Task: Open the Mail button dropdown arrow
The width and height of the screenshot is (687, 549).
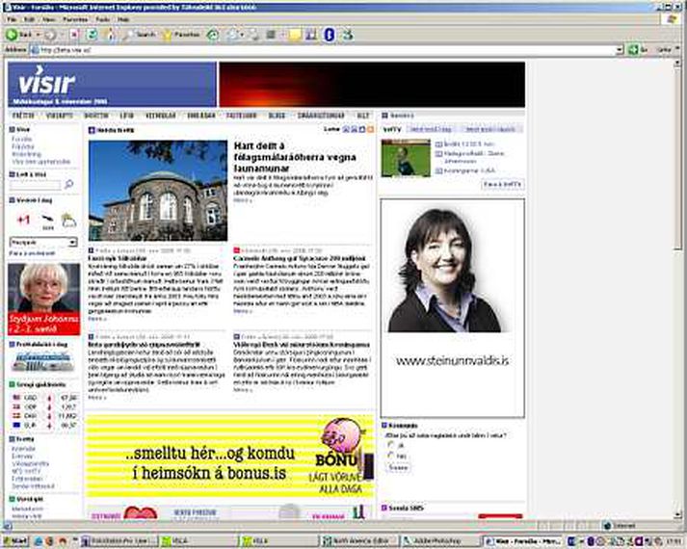Action: [241, 35]
